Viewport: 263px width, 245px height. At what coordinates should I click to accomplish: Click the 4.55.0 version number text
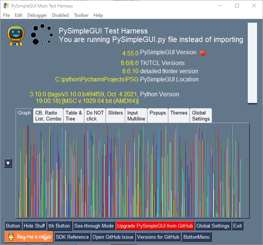130,53
